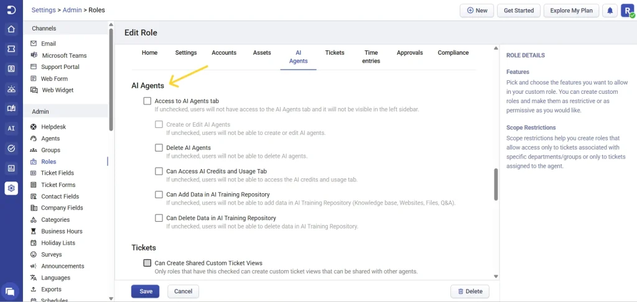Viewport: 637px width, 302px height.
Task: Click the approvals checkmark icon in left rail
Action: coord(11,148)
